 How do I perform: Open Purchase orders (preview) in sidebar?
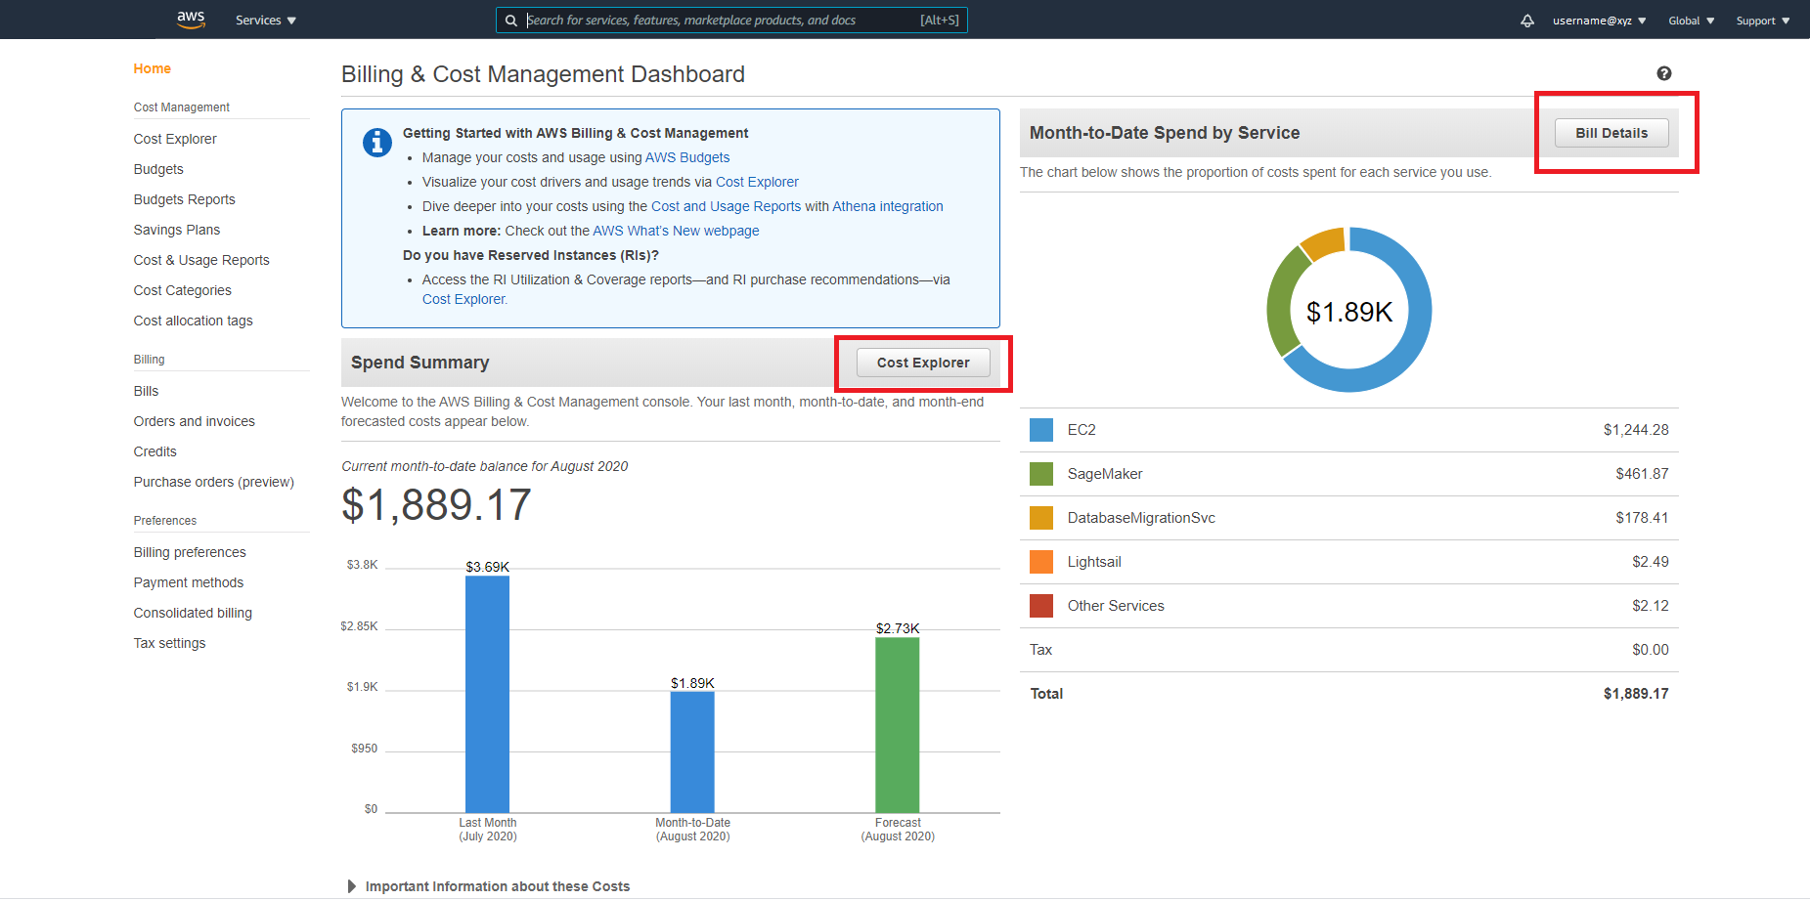click(x=214, y=482)
